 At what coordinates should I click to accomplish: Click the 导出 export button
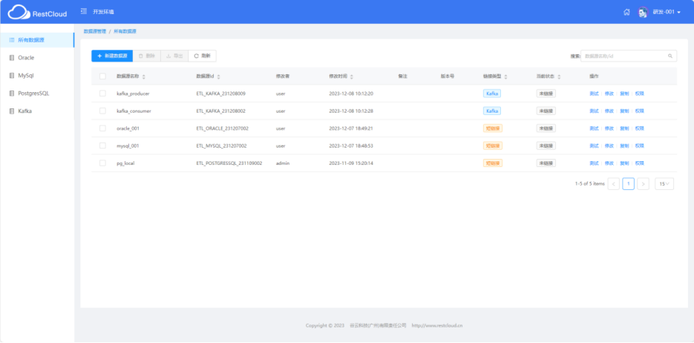[174, 56]
